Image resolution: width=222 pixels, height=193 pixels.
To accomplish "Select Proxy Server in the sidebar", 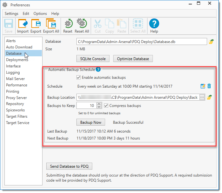I will [16, 98].
